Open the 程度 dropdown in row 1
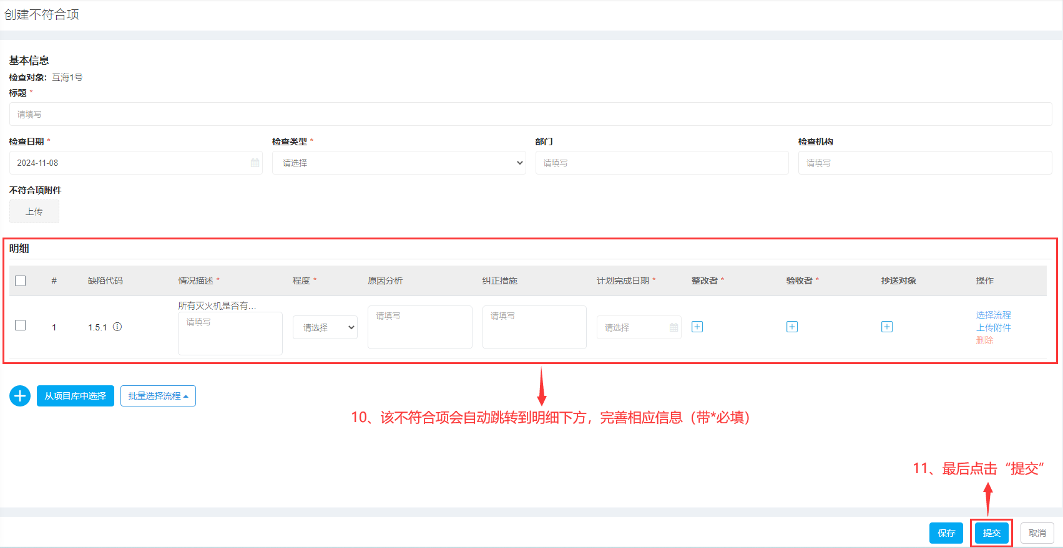Screen dimensions: 1063x548 tap(325, 327)
